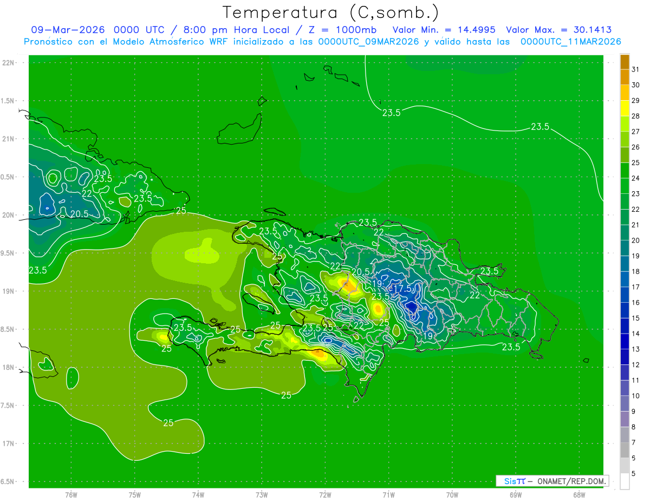Viewport: 650px width, 502px height.
Task: Click the '76W' longitude axis label
Action: pyautogui.click(x=71, y=495)
